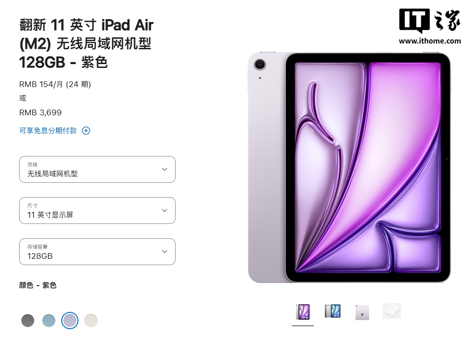This screenshot has width=468, height=344.
Task: Open the 可享免息分期付款 installment link
Action: tap(48, 131)
